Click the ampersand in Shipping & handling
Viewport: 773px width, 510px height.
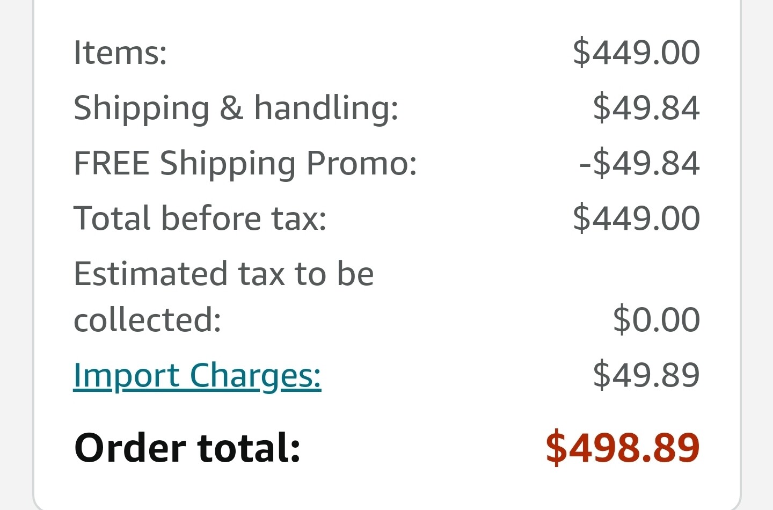[231, 108]
